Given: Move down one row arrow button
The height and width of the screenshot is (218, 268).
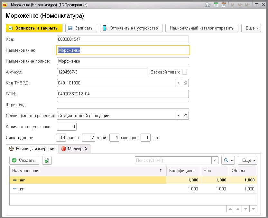Looking at the screenshot, I should coord(245,209).
